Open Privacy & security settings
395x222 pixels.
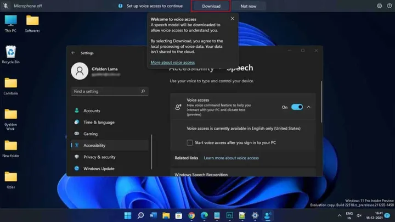click(x=110, y=157)
